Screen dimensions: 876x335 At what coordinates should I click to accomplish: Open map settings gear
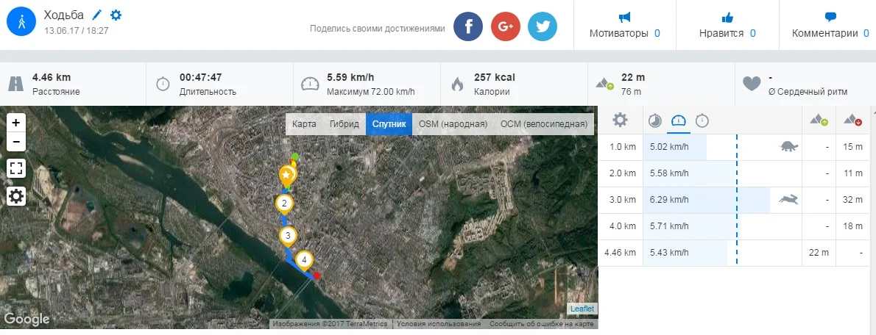(16, 196)
